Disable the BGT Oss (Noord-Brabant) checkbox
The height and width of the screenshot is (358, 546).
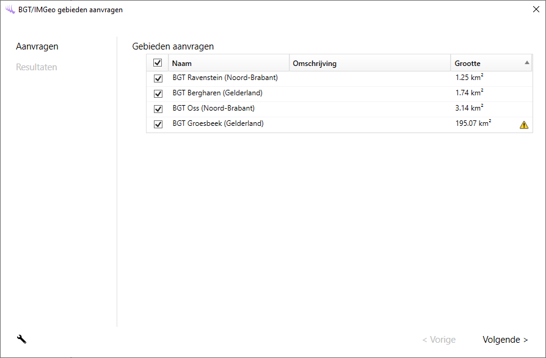pyautogui.click(x=158, y=109)
